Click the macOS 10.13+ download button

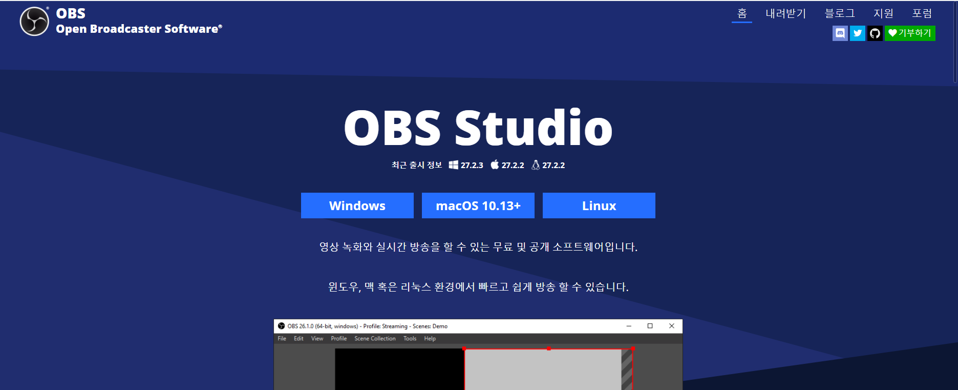coord(478,206)
